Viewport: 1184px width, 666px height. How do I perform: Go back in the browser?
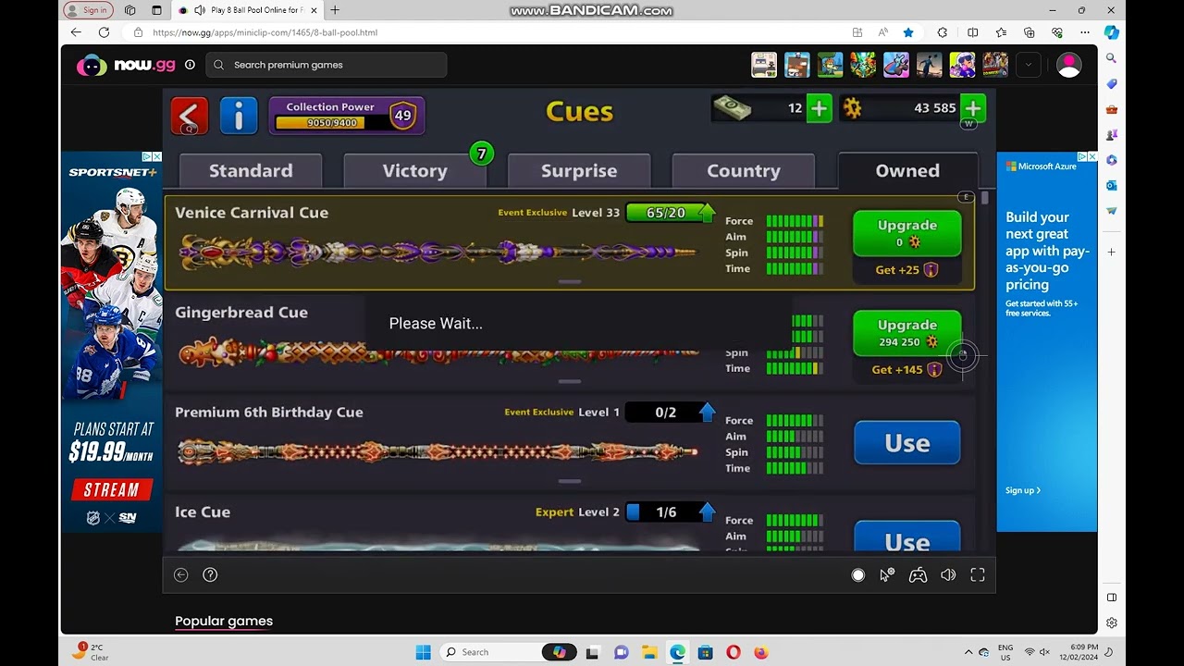[x=76, y=32]
